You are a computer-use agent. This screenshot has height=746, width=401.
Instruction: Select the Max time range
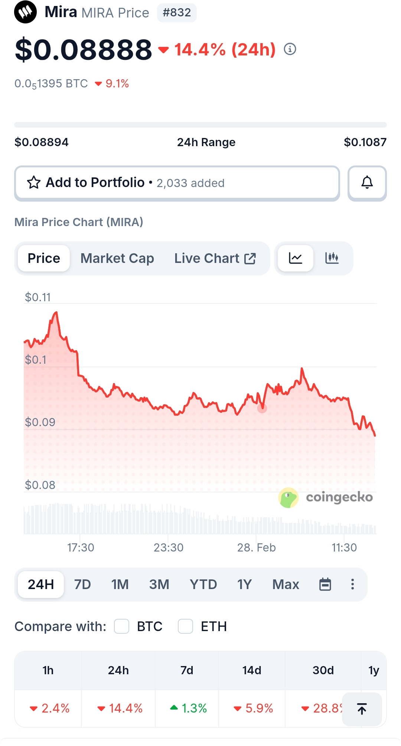286,584
